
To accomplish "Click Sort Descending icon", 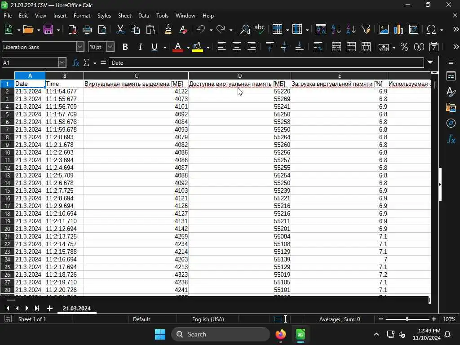I will (351, 29).
